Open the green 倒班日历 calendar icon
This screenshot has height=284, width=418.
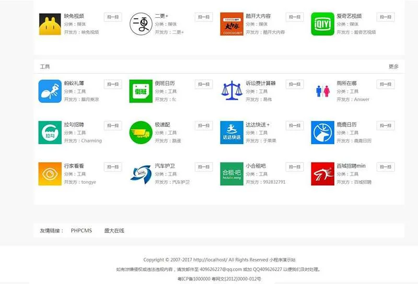point(141,91)
